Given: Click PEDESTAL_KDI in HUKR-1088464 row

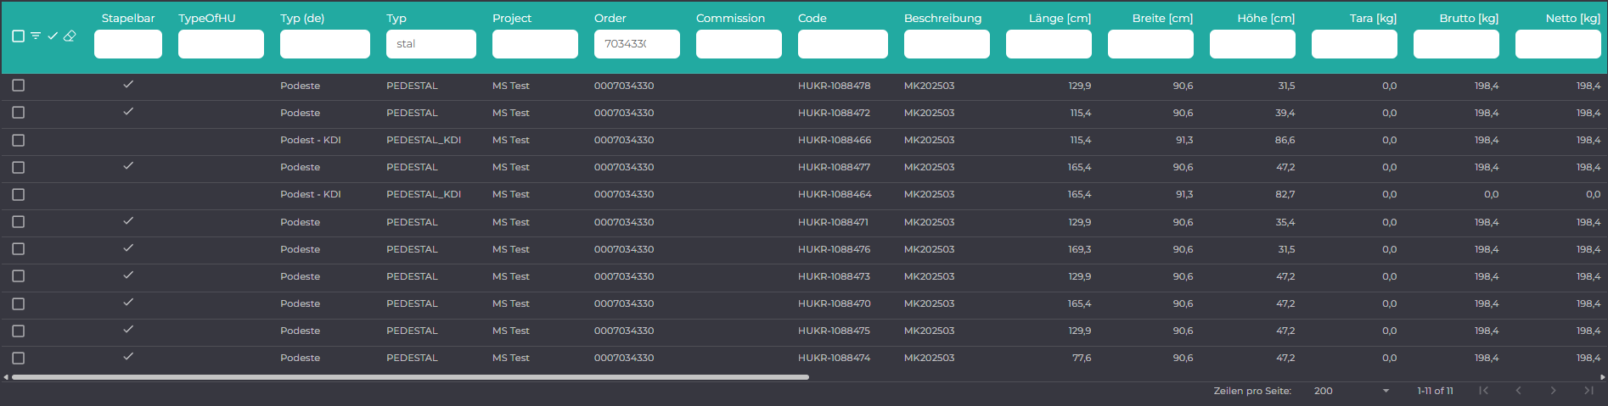Looking at the screenshot, I should pyautogui.click(x=424, y=194).
